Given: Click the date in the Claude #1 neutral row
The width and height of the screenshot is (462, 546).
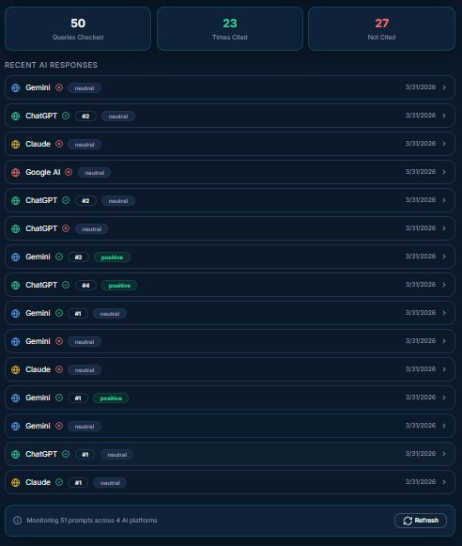Looking at the screenshot, I should (x=421, y=482).
